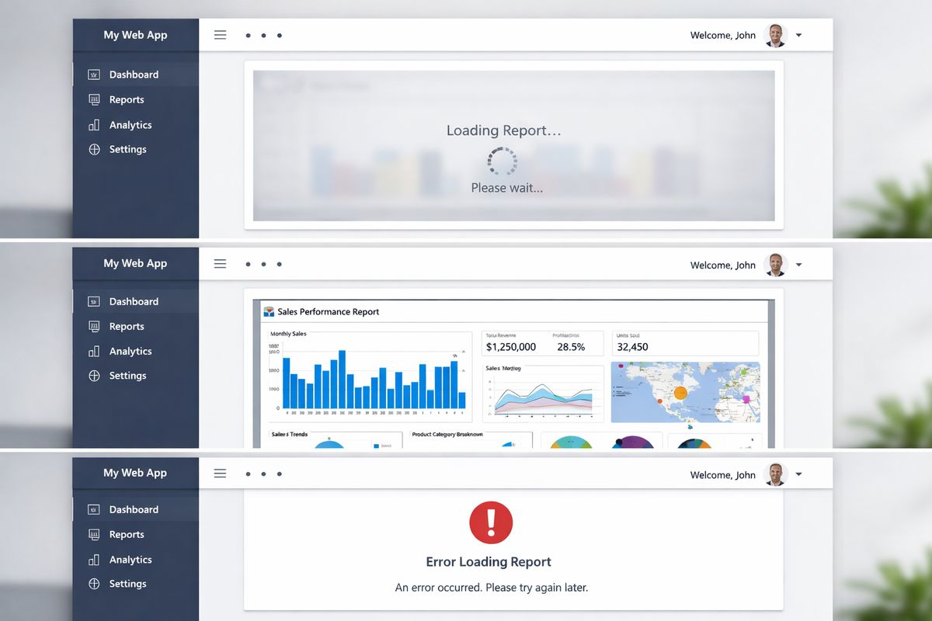Click the Dashboard icon in the Sales Performance Report window
Screen dimensions: 932x621
(x=95, y=301)
